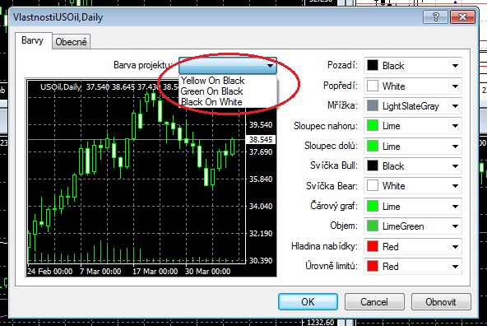This screenshot has height=326, width=487.
Task: Click the 39.540 price axis label
Action: pos(261,125)
